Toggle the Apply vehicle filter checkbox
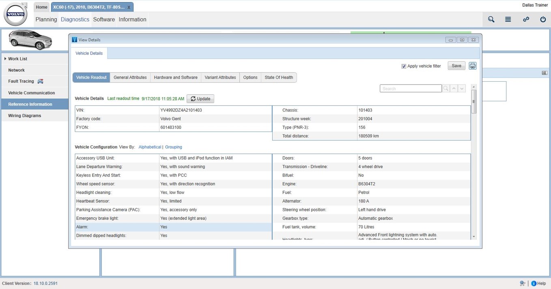551x289 pixels. click(x=404, y=66)
